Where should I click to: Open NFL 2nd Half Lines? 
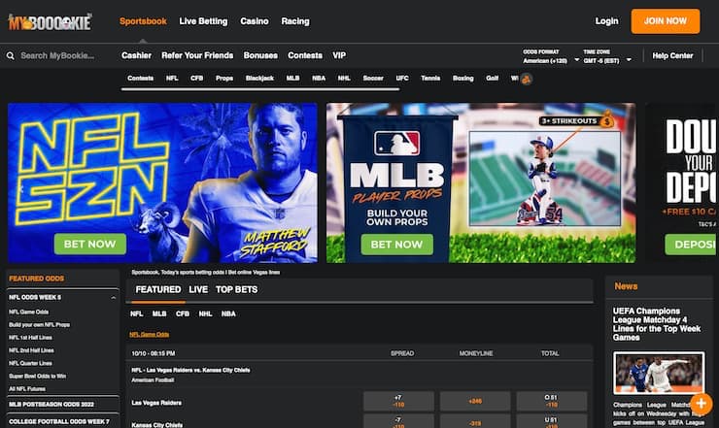31,350
